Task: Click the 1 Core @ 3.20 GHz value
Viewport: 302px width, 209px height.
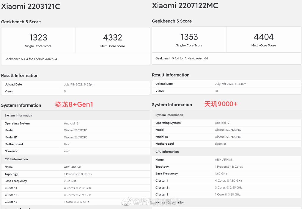Action: 228,195
